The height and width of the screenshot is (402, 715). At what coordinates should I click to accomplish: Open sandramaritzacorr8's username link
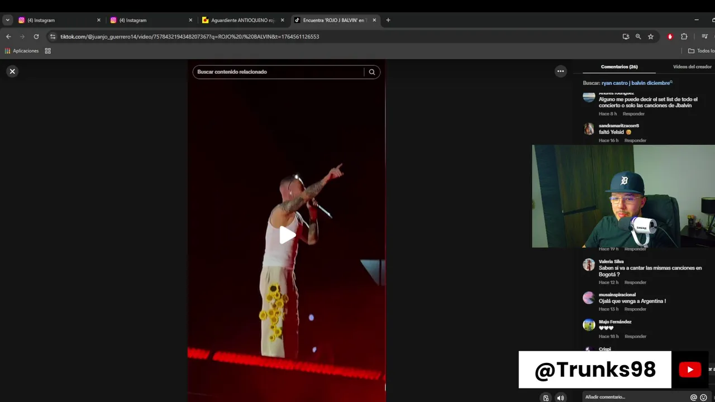coord(618,126)
